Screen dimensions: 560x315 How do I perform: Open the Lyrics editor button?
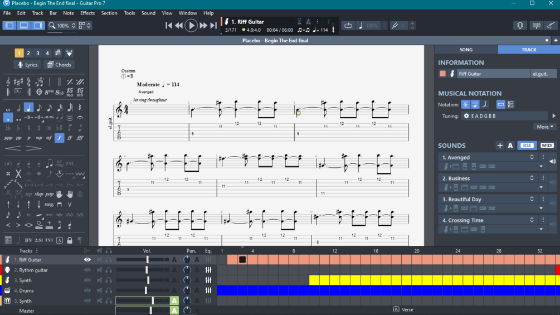(x=27, y=65)
